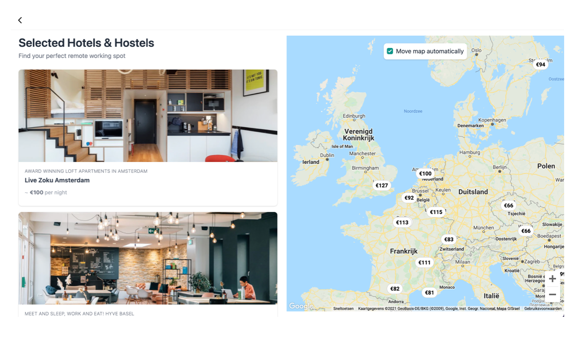Select the €81 marker on the Mediterranean coast
Image resolution: width=575 pixels, height=344 pixels.
pyautogui.click(x=429, y=292)
